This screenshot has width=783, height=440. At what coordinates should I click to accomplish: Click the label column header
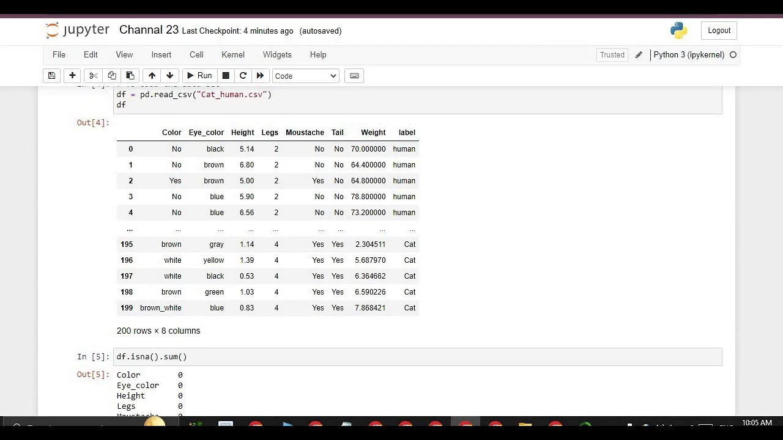[x=407, y=133]
